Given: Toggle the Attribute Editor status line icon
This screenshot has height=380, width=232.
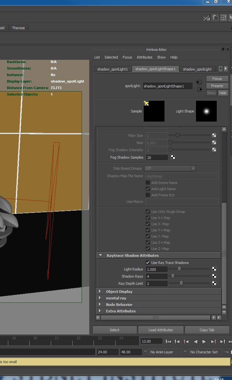Looking at the screenshot, I should [x=215, y=18].
